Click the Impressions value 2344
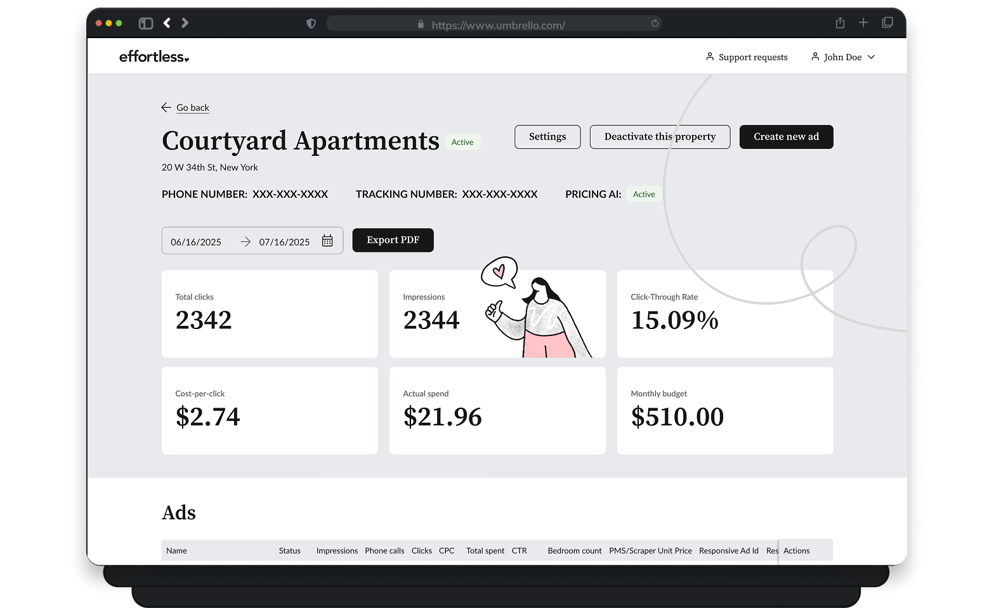994x608 pixels. click(x=431, y=320)
